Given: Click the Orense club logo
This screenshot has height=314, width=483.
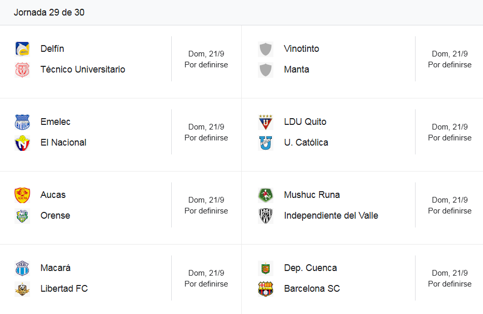Looking at the screenshot, I should click(22, 216).
